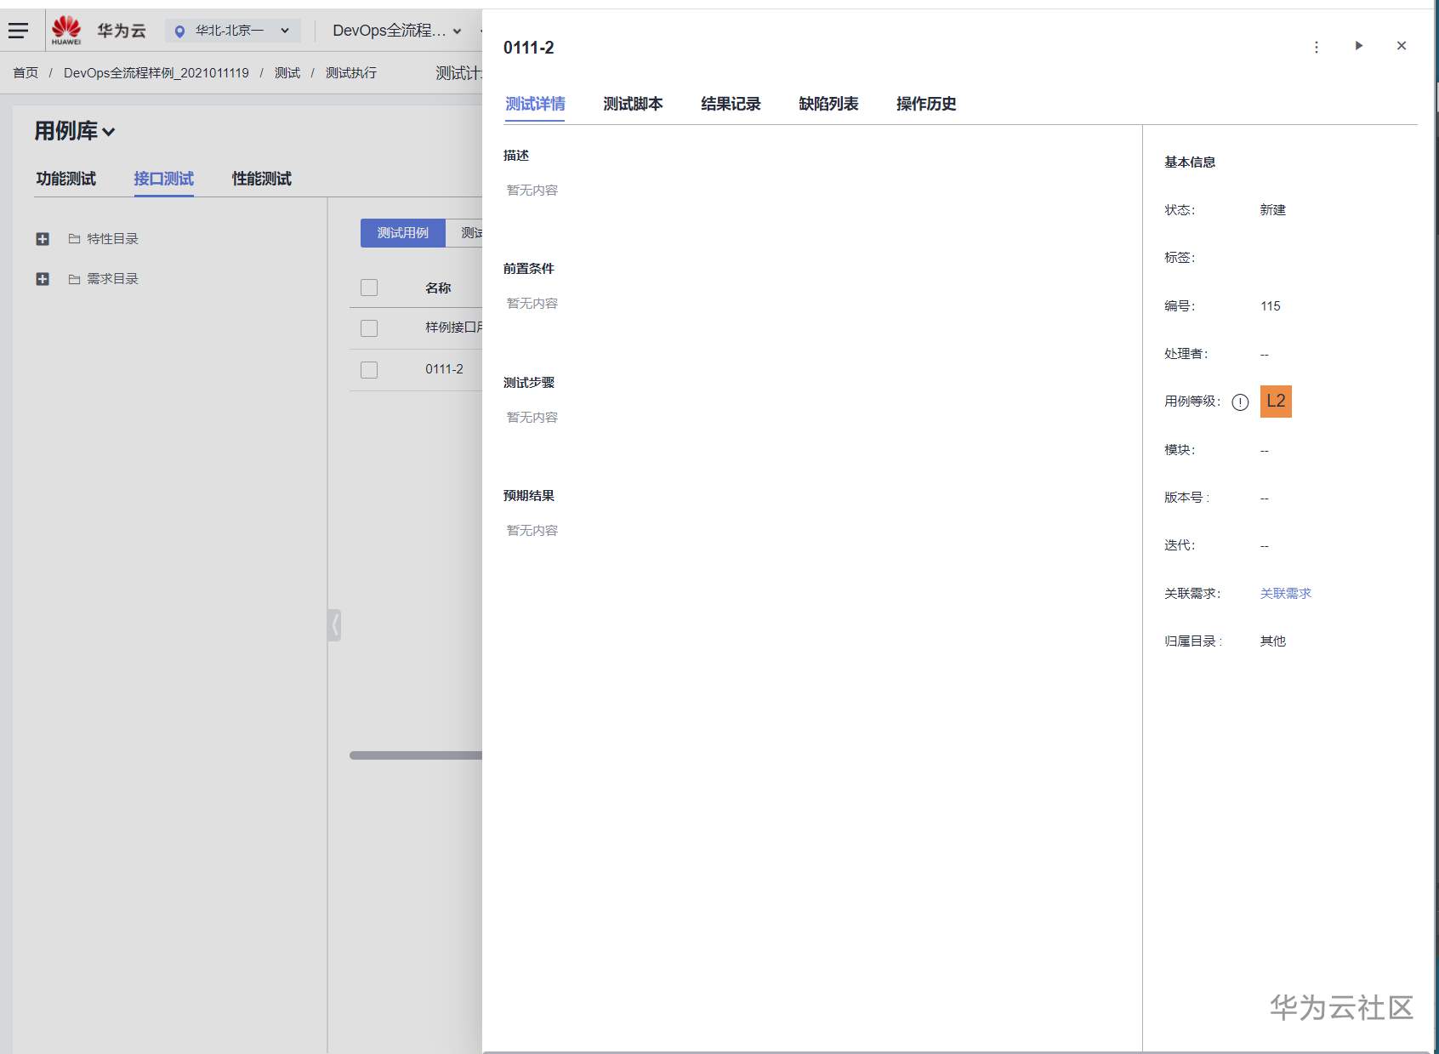Open the three-dot more options menu
The height and width of the screenshot is (1054, 1439).
(x=1317, y=47)
